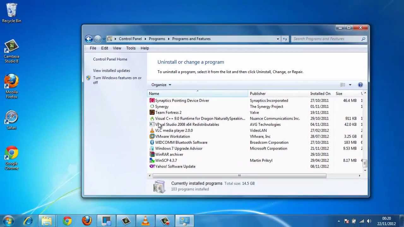Viewport: 404px width, 227px height.
Task: Sort by the Publisher column header
Action: coord(278,94)
